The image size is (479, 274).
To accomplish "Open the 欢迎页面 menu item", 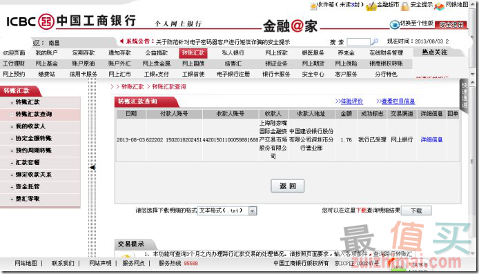I will tap(14, 53).
